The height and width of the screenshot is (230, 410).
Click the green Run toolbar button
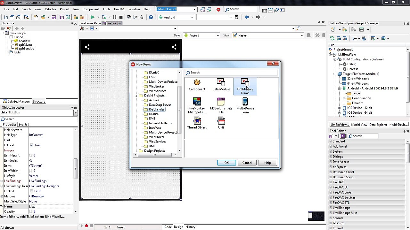coord(93,17)
